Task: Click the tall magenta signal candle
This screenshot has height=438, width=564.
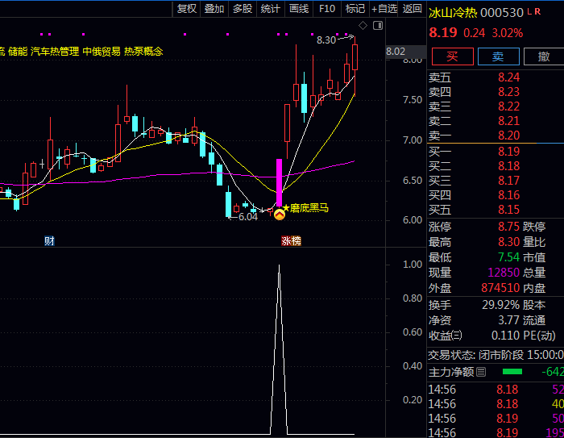Action: (279, 182)
